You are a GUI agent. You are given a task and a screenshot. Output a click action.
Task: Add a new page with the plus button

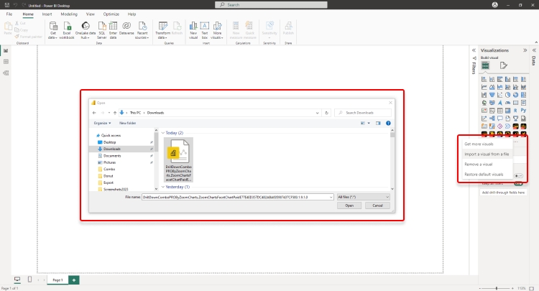[x=74, y=280]
